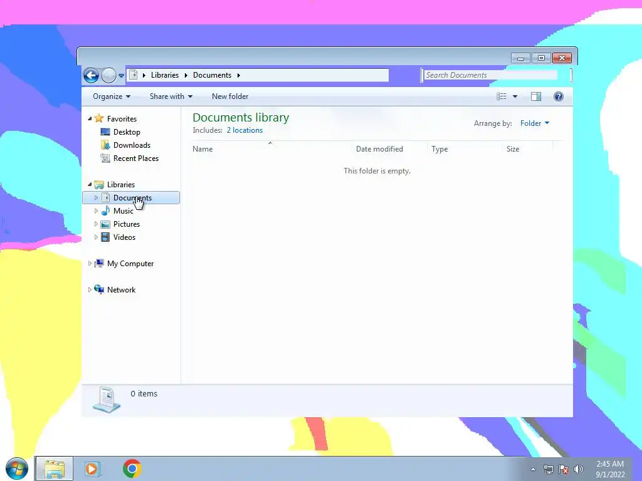Open the Share with menu
Screen dimensions: 642x481
point(171,96)
